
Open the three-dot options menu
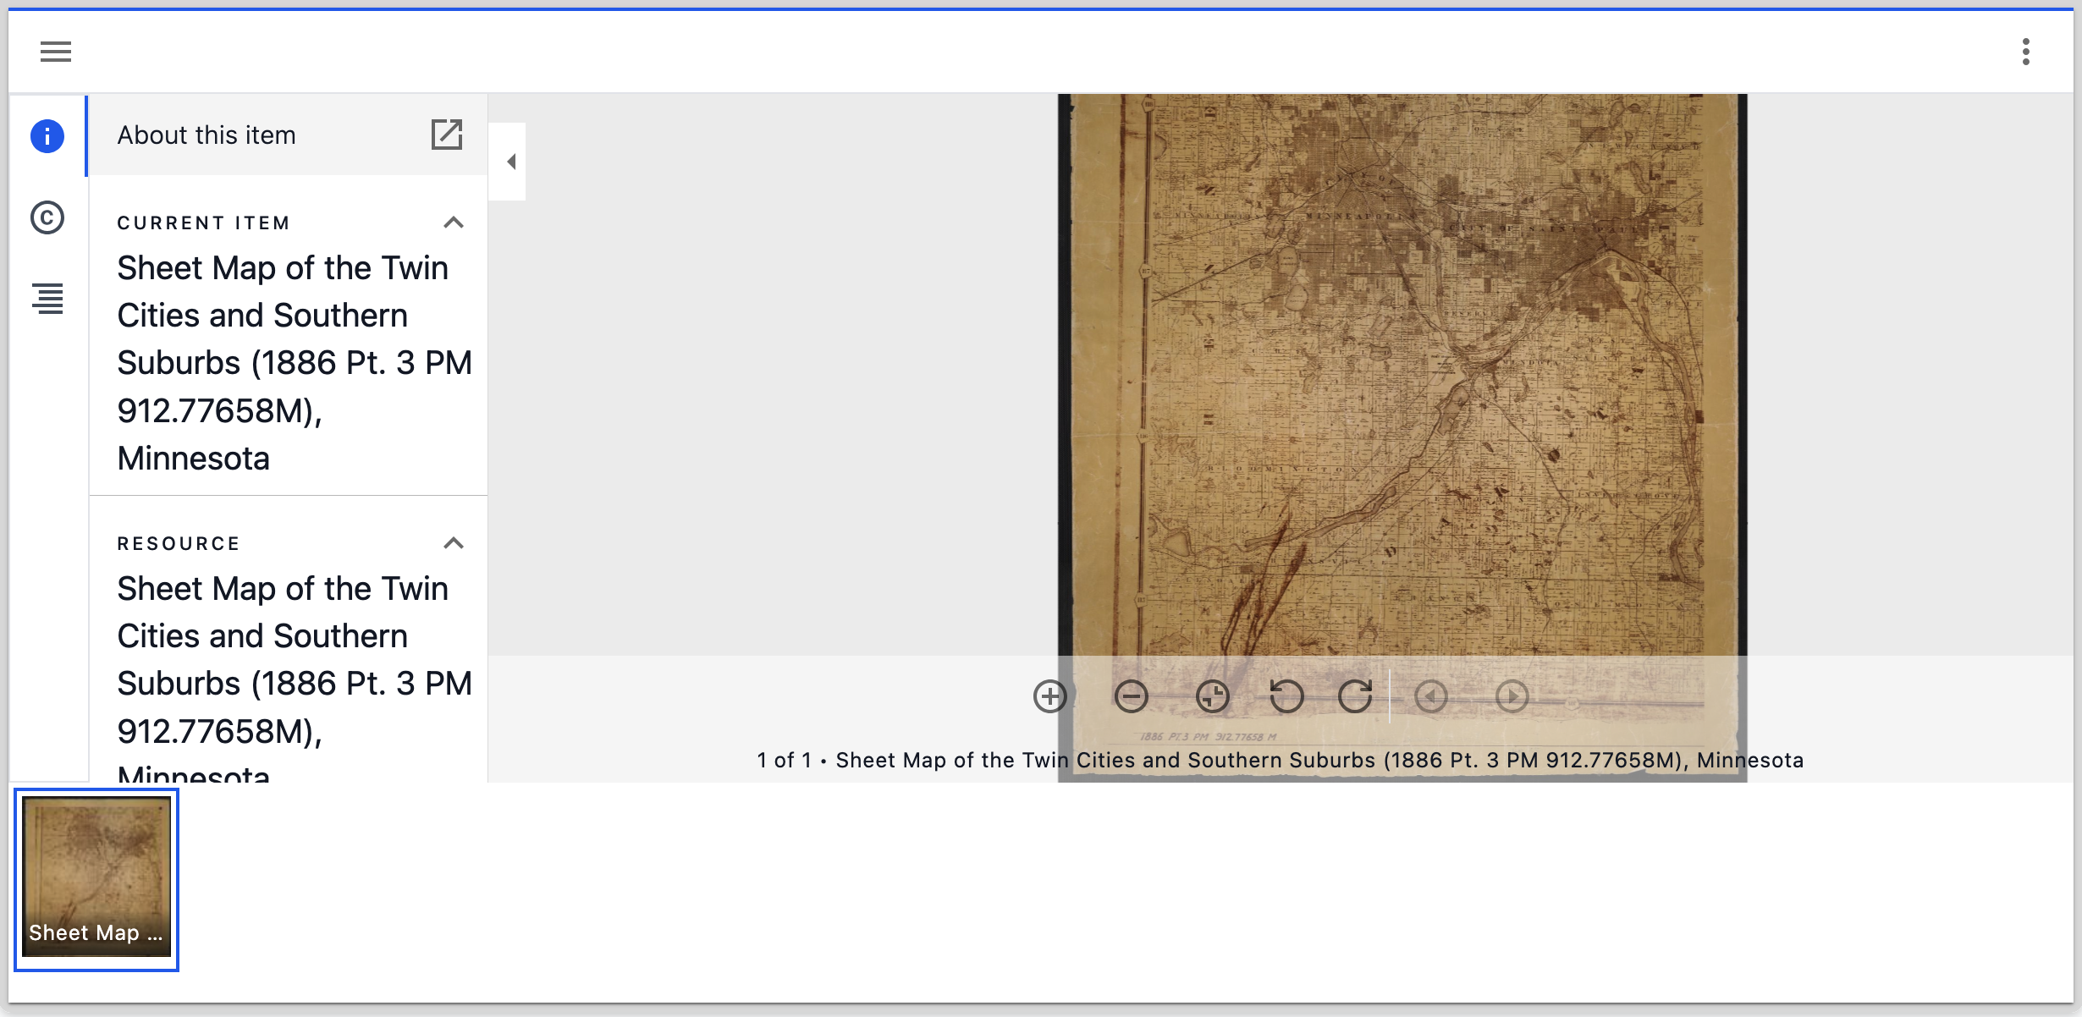click(x=2026, y=52)
